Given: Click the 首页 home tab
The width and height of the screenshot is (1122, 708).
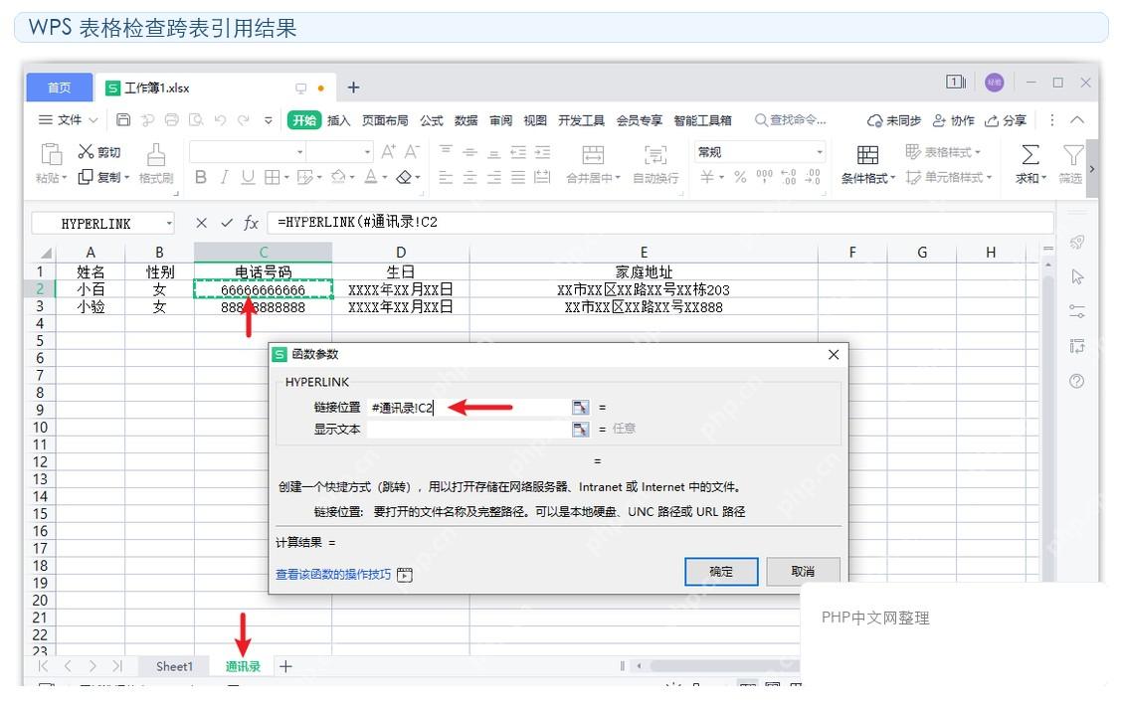Looking at the screenshot, I should tap(60, 88).
